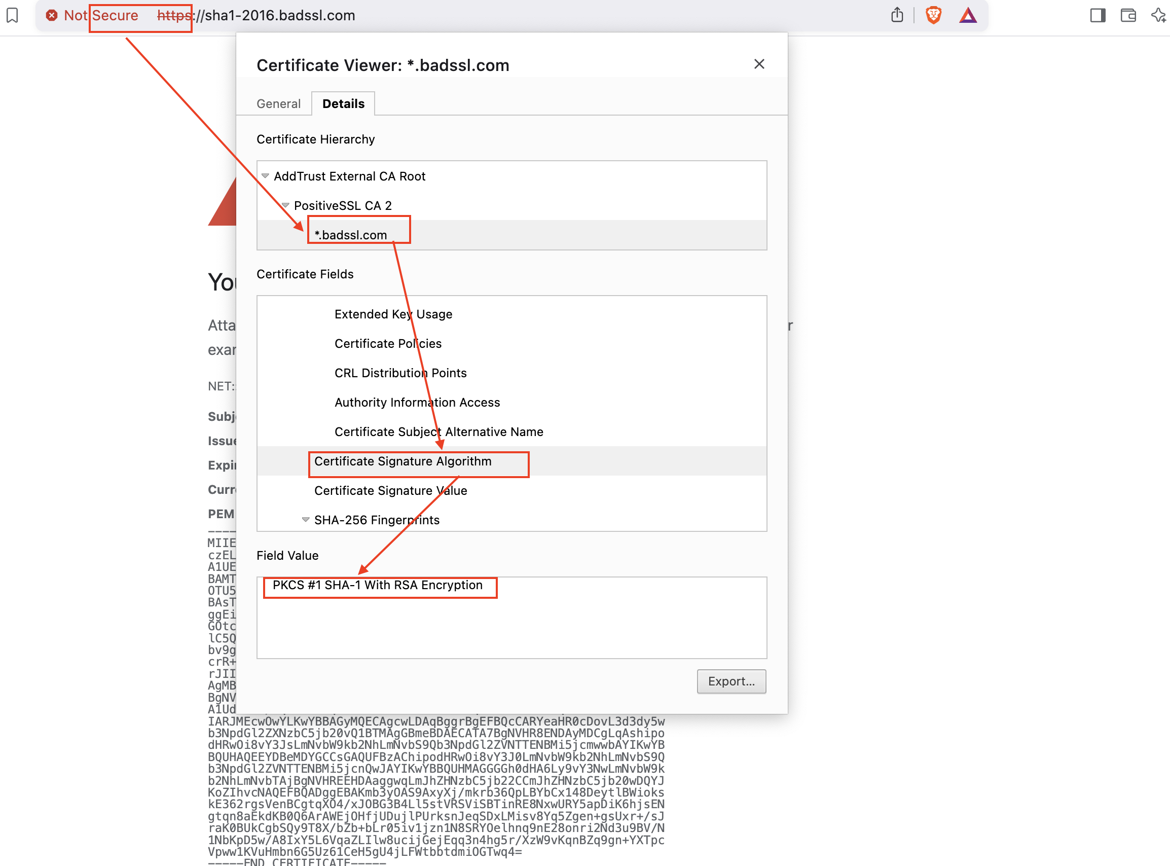
Task: Close the Certificate Viewer dialog
Action: [x=759, y=64]
